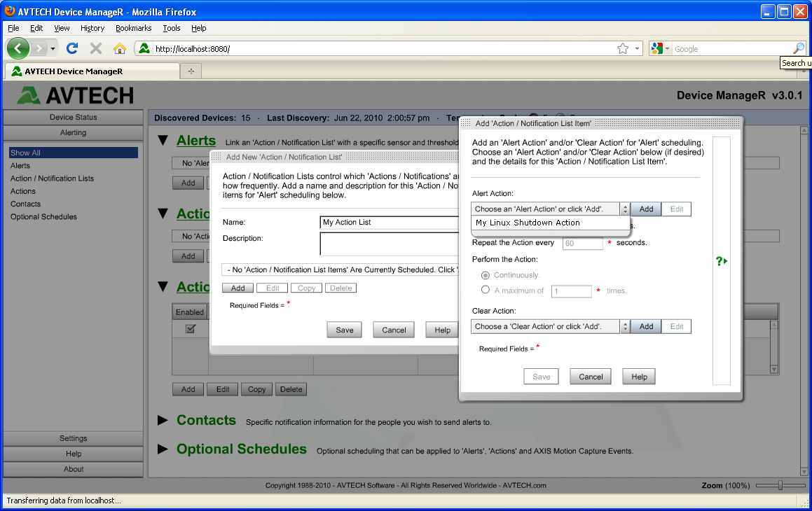Expand the Optional Schedules section triangle
812x511 pixels.
point(163,449)
